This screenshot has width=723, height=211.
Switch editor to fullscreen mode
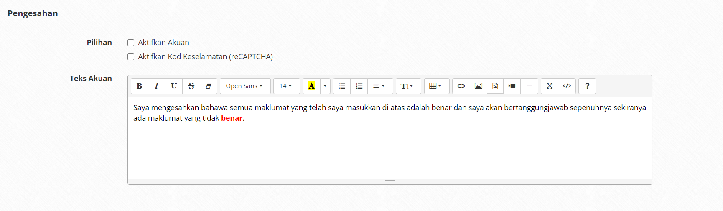pos(550,86)
